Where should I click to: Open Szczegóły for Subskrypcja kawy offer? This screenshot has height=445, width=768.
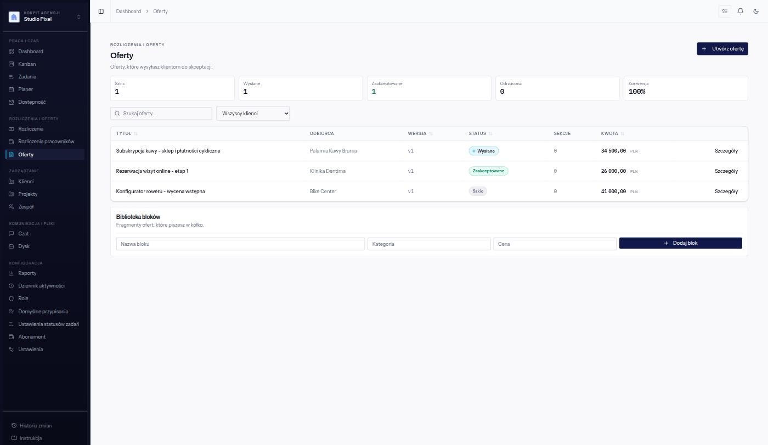(726, 151)
